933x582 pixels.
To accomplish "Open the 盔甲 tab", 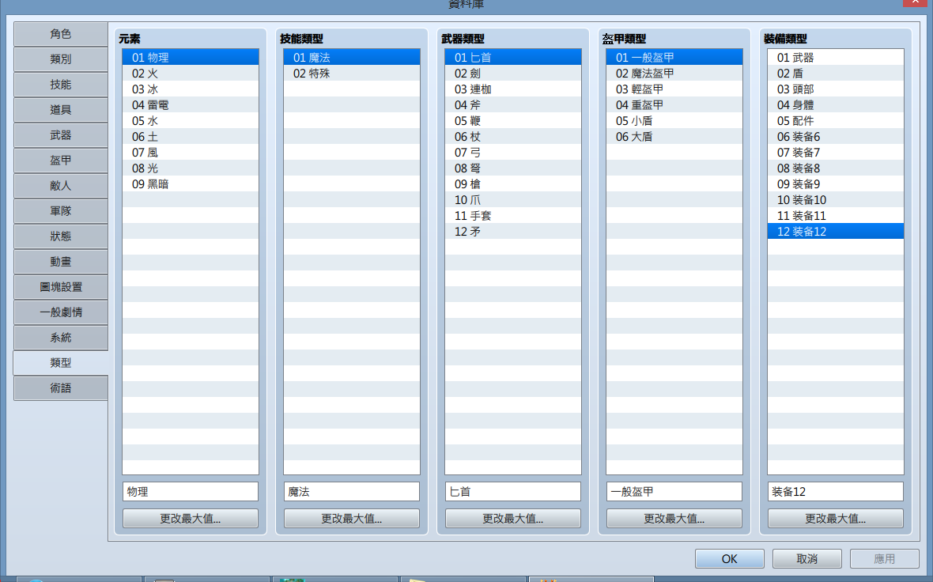I will pos(61,160).
